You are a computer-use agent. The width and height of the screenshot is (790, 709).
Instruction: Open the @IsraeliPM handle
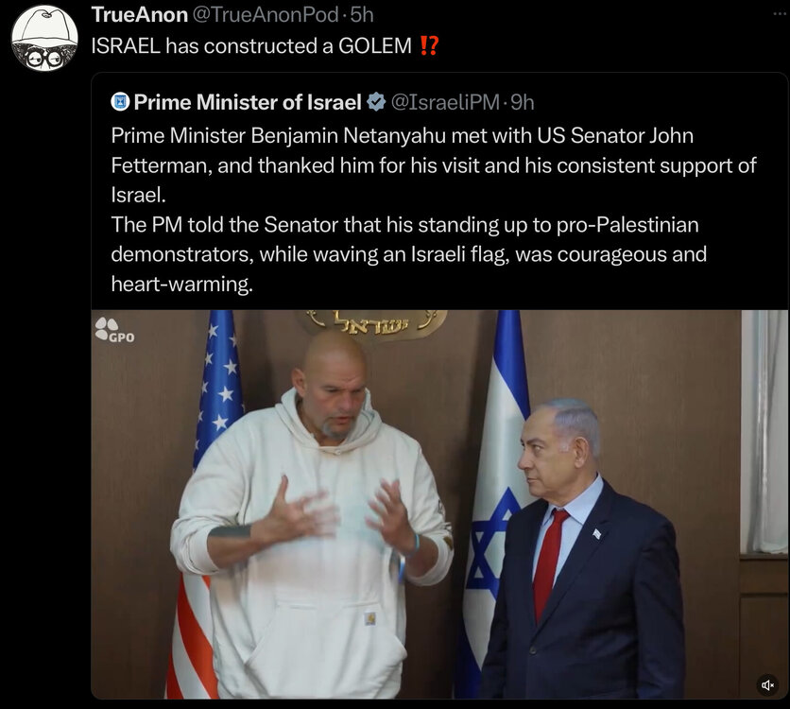(445, 102)
